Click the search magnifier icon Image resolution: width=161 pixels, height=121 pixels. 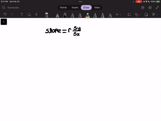point(4,7)
